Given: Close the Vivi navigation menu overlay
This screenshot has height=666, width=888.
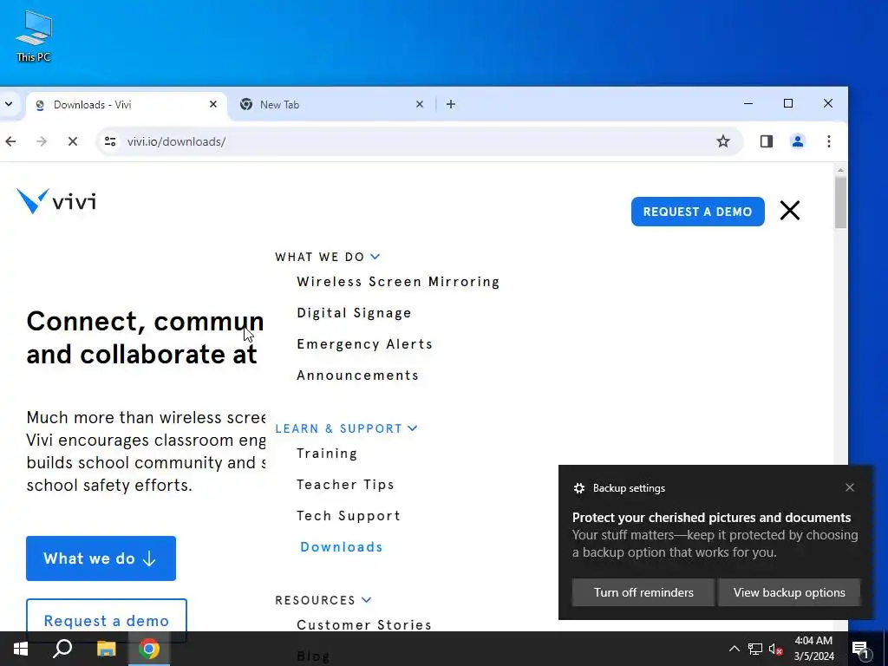Looking at the screenshot, I should click(789, 211).
